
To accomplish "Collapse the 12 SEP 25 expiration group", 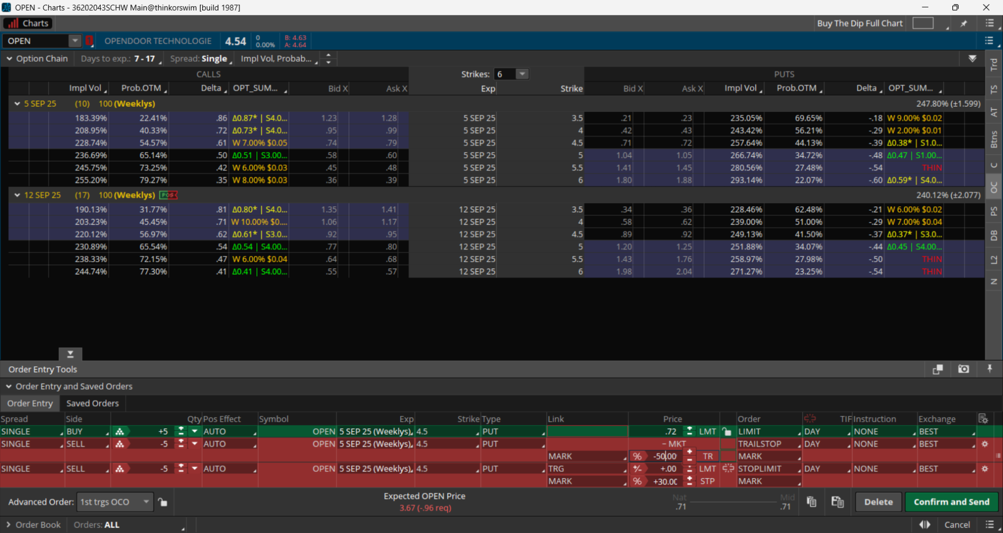I will click(x=17, y=195).
